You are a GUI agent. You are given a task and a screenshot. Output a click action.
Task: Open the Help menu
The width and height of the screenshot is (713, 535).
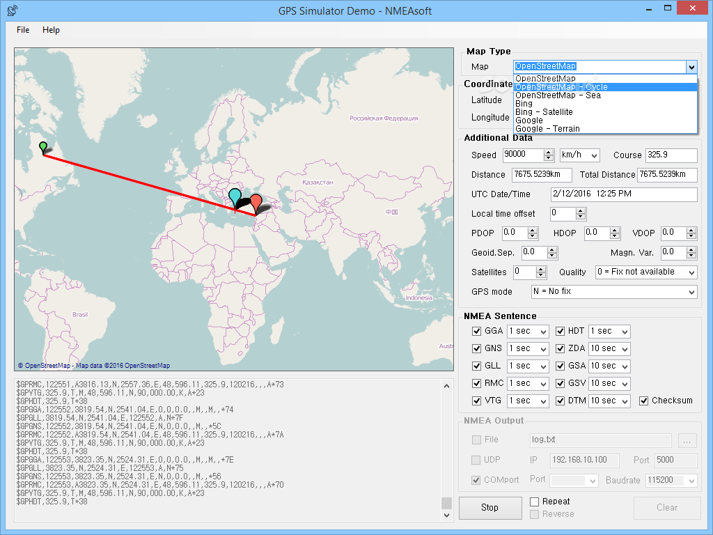coord(52,30)
